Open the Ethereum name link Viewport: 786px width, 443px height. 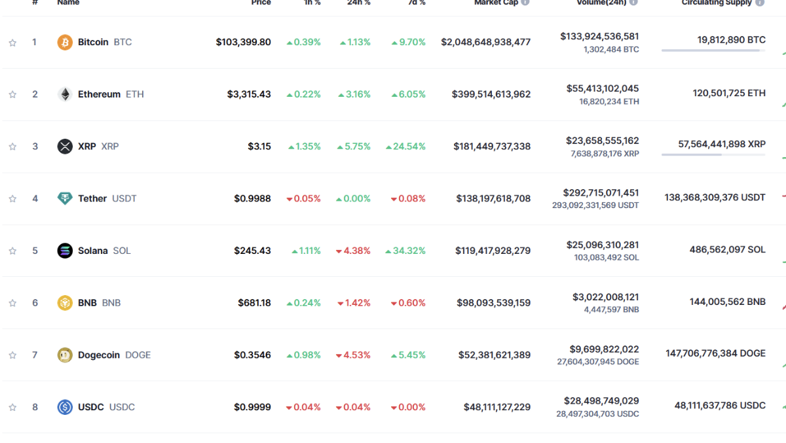tap(99, 94)
